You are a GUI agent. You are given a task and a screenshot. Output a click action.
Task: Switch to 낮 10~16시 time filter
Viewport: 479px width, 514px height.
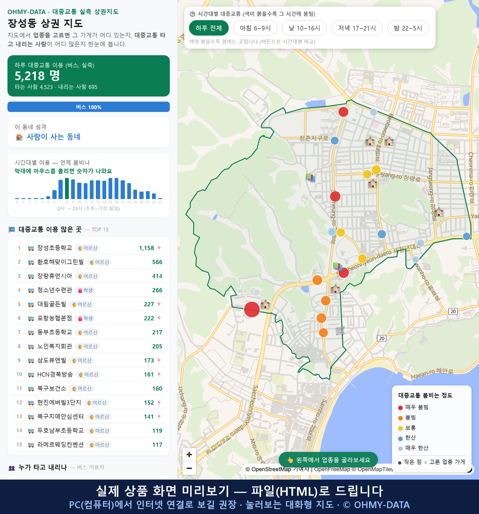pyautogui.click(x=305, y=28)
